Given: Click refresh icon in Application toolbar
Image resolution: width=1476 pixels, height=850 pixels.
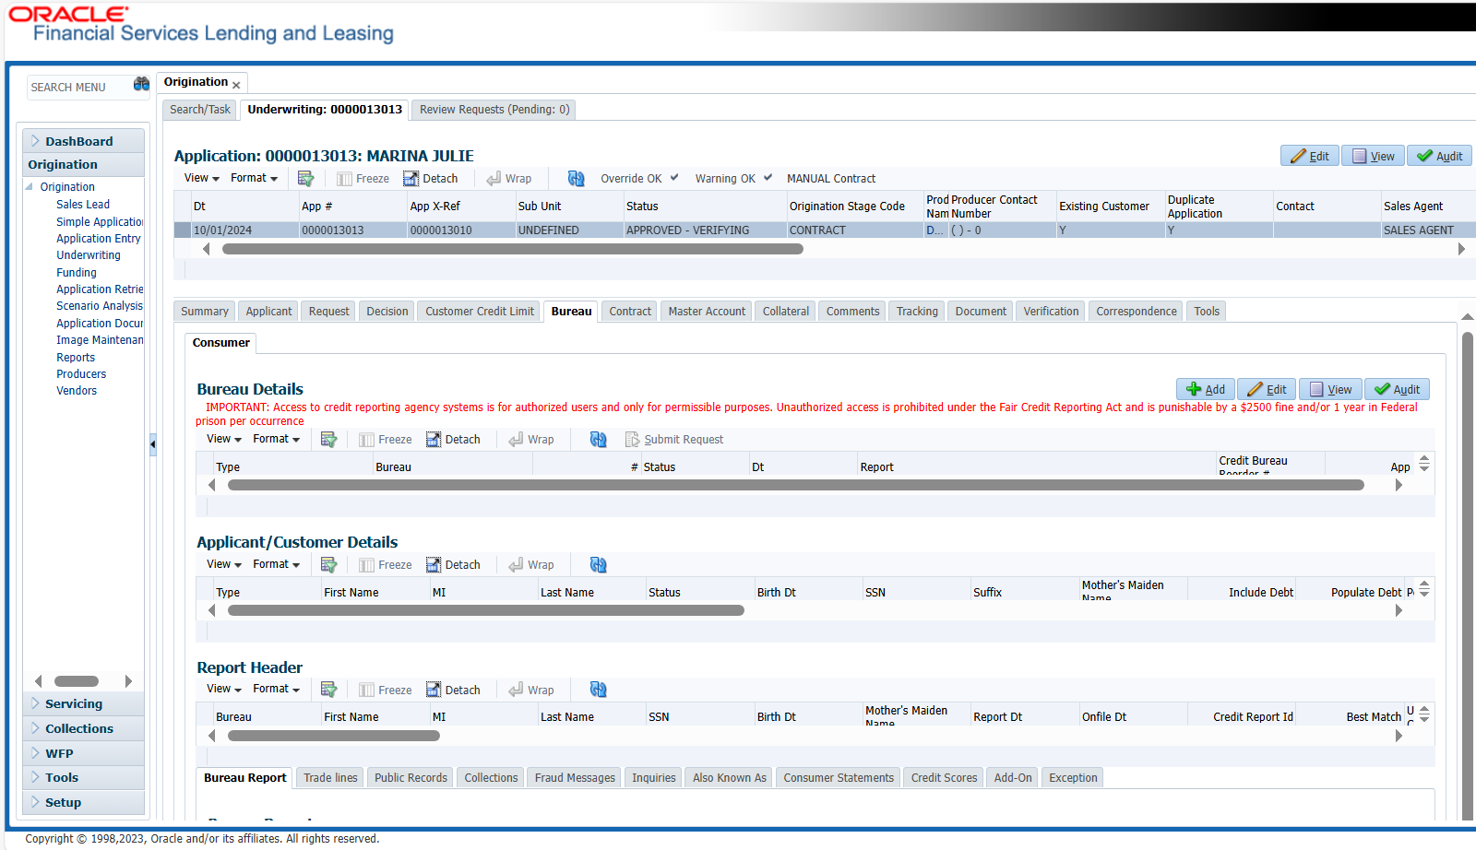Looking at the screenshot, I should click(x=577, y=179).
